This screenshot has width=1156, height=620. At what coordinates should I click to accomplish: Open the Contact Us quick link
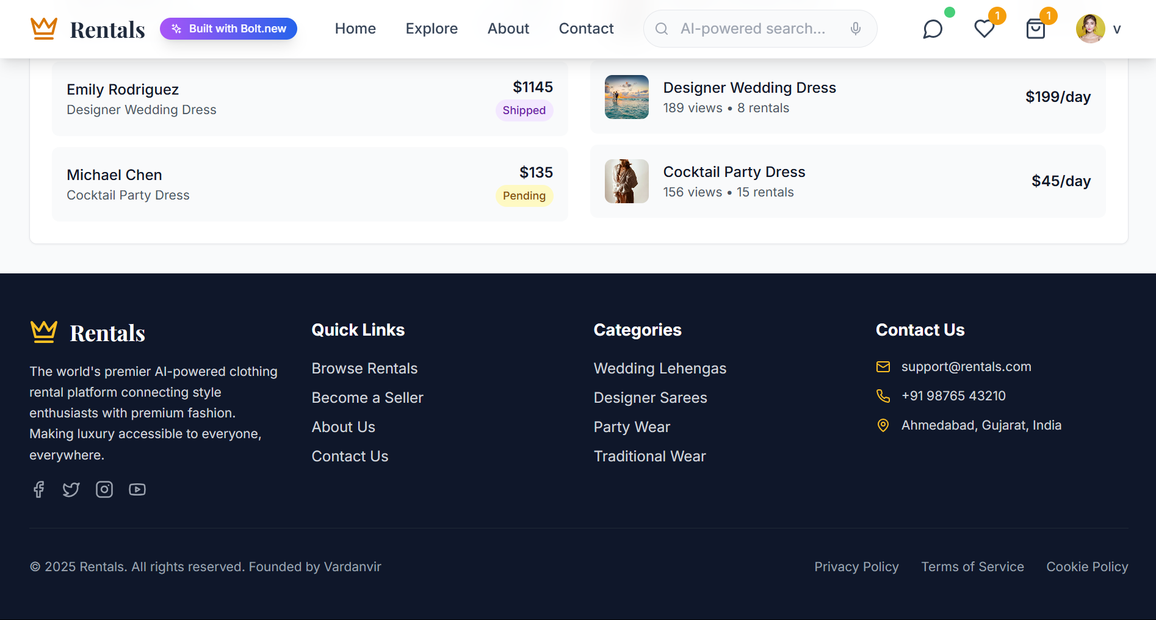tap(350, 456)
